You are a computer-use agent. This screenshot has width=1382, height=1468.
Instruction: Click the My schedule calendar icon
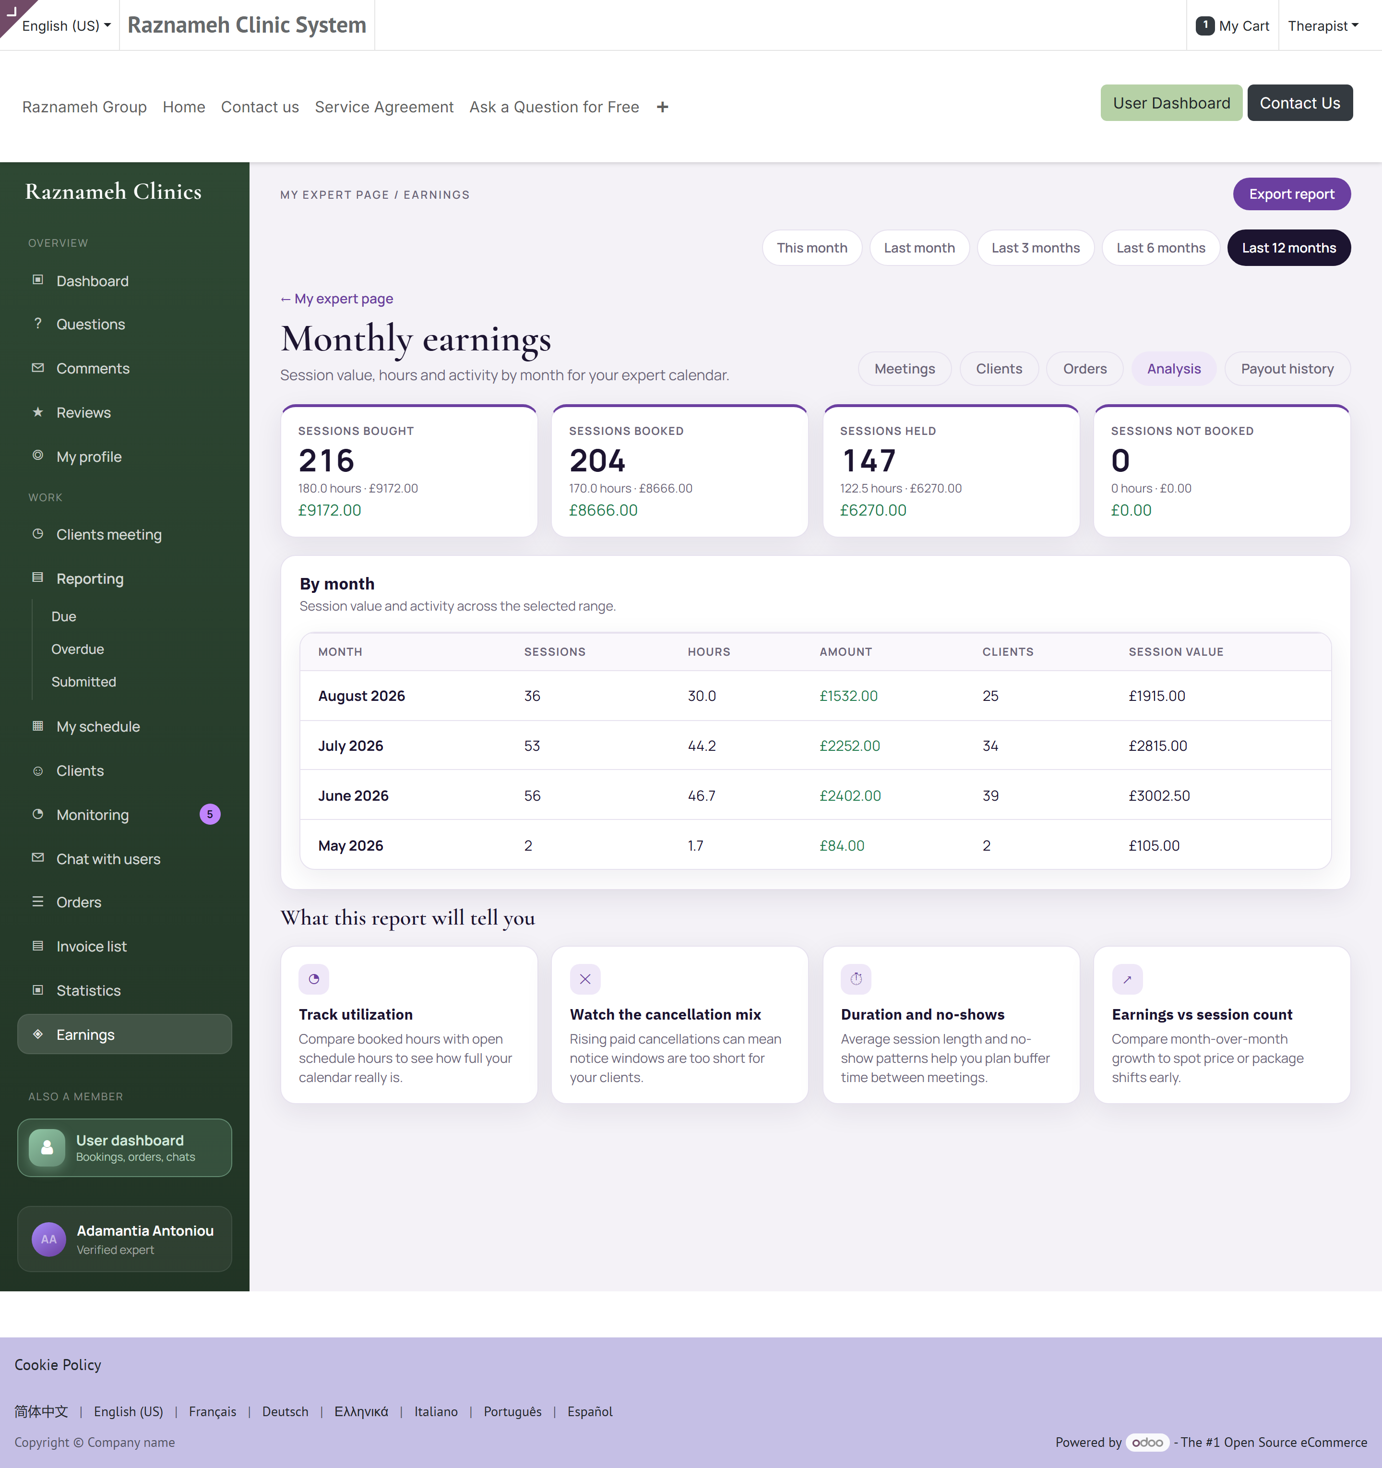point(37,726)
